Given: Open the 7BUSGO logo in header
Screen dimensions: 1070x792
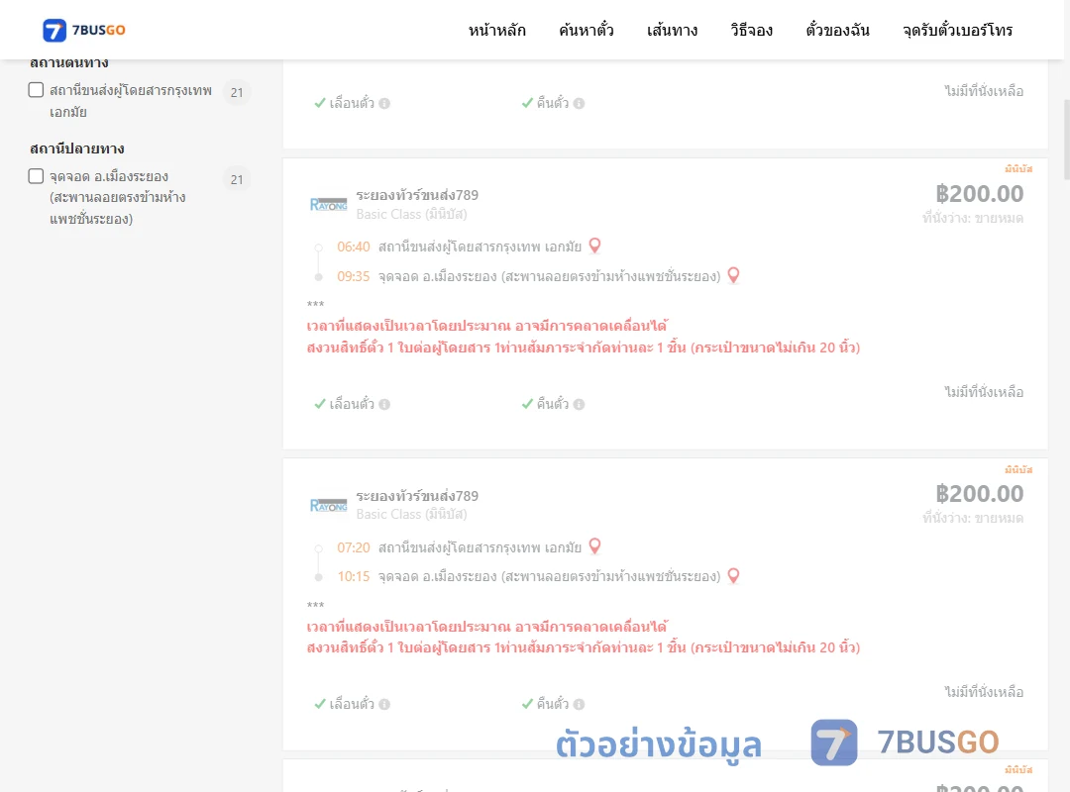Looking at the screenshot, I should tap(84, 30).
